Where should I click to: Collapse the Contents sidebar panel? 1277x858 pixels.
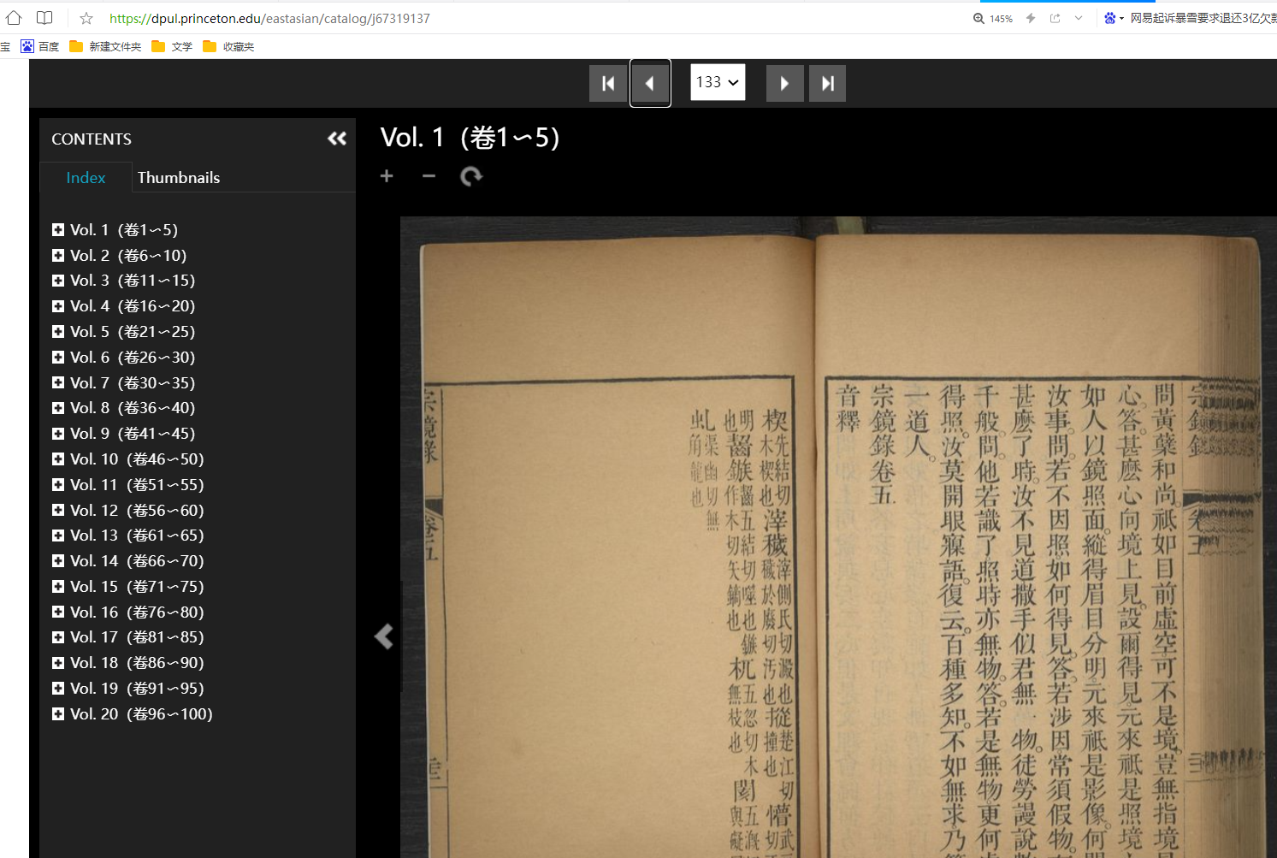337,139
